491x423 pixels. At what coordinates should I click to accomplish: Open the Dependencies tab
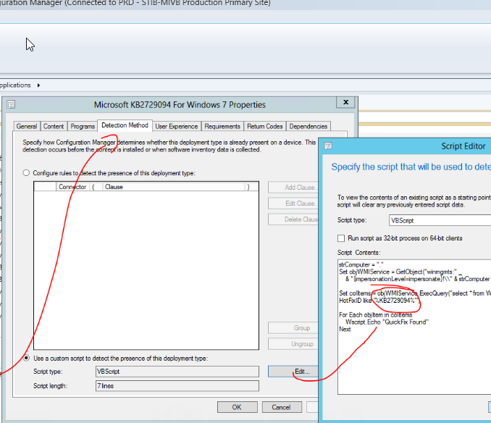coord(308,126)
